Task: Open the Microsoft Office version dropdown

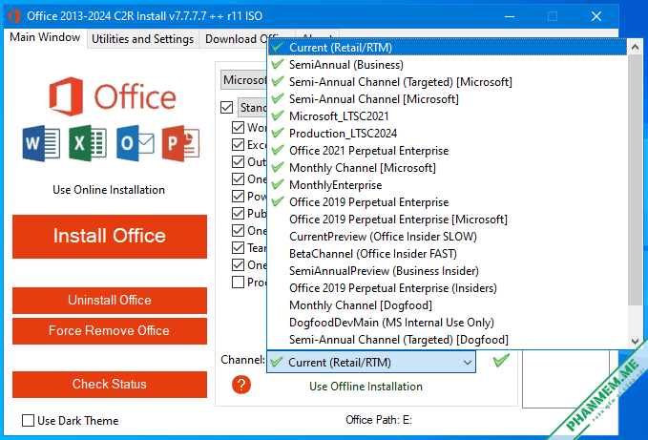Action: click(x=243, y=80)
